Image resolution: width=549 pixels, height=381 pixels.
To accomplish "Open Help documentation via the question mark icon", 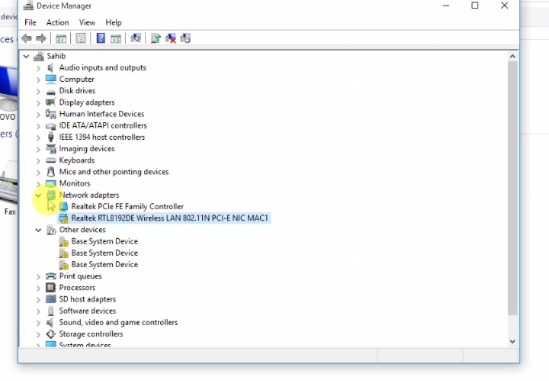I will pos(100,38).
